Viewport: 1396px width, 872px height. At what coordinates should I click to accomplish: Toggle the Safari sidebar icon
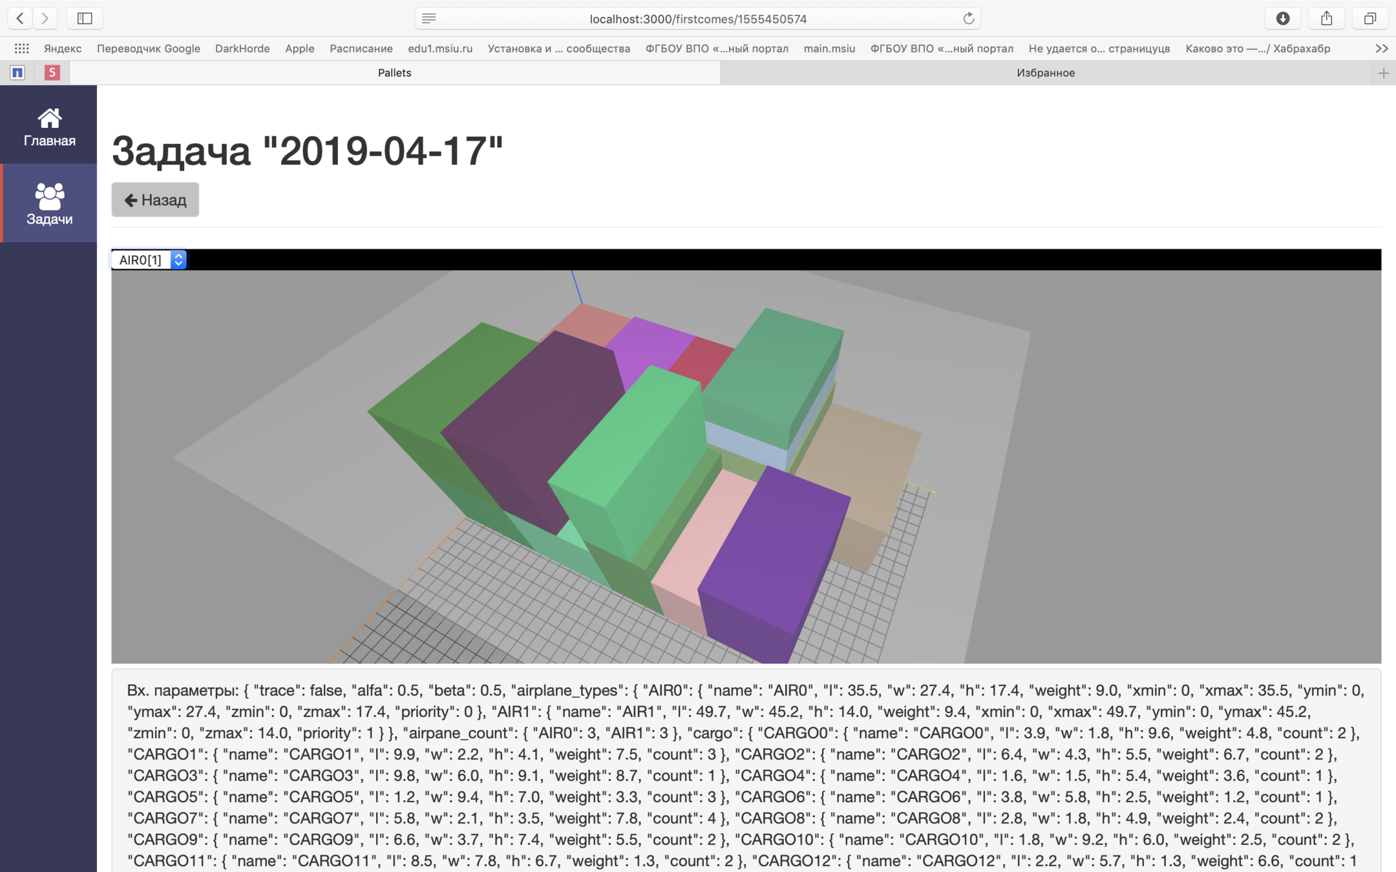85,18
